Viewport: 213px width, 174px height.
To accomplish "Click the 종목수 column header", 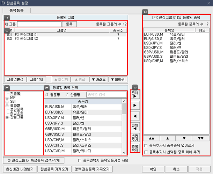I will coord(118,30).
